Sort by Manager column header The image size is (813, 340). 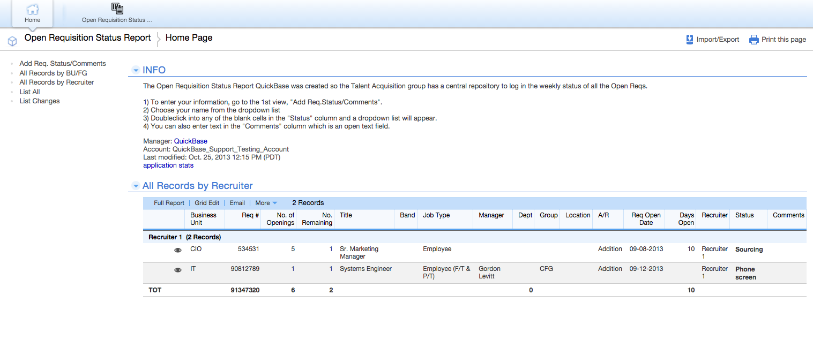tap(491, 215)
